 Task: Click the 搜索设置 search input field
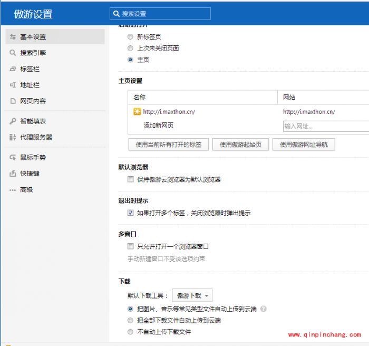tap(160, 14)
